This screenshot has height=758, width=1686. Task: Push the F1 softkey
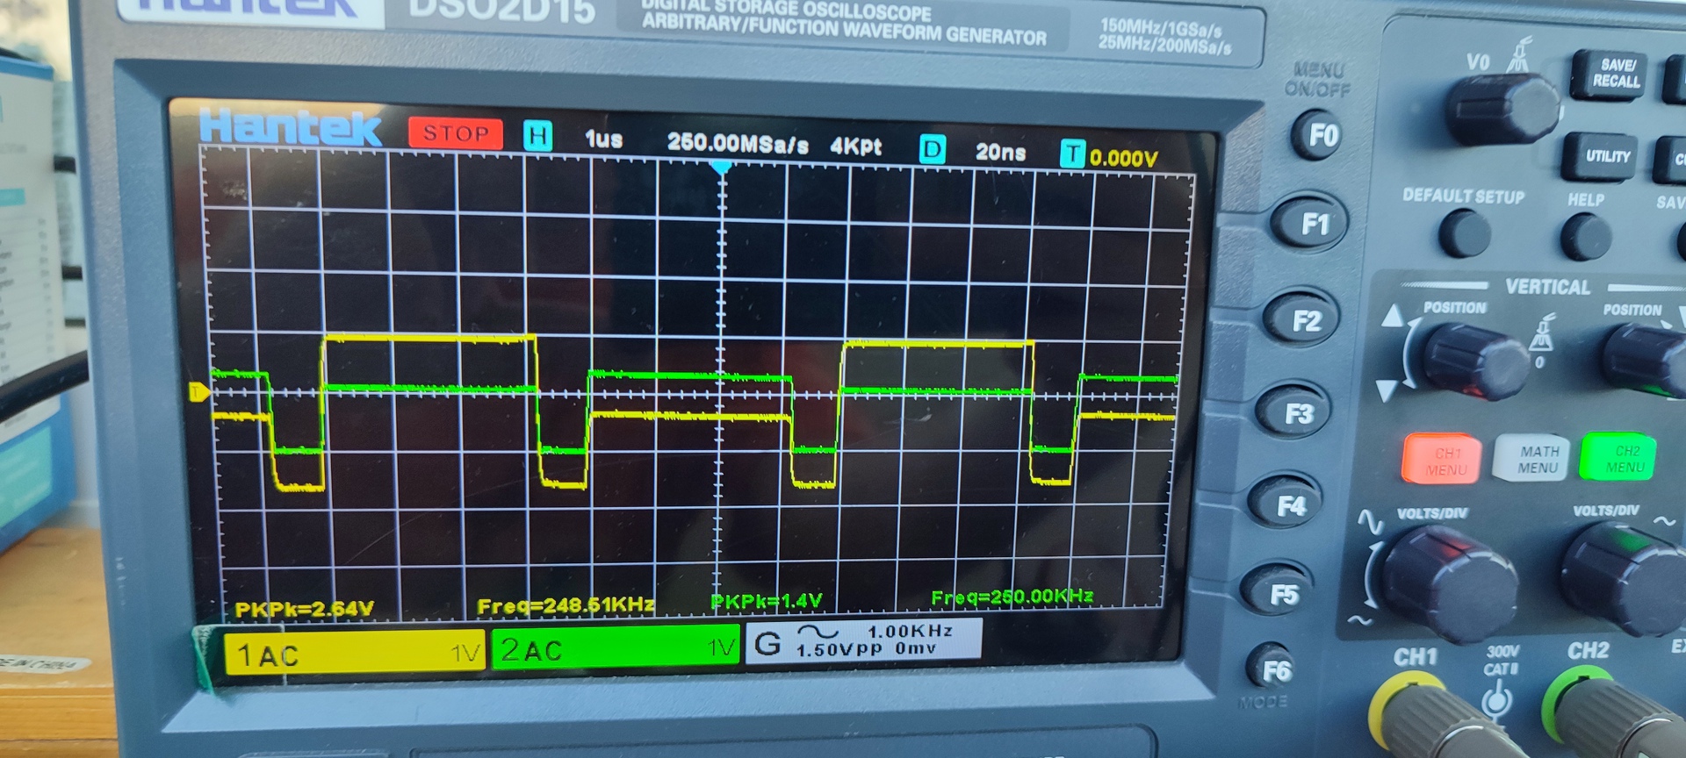(x=1312, y=225)
